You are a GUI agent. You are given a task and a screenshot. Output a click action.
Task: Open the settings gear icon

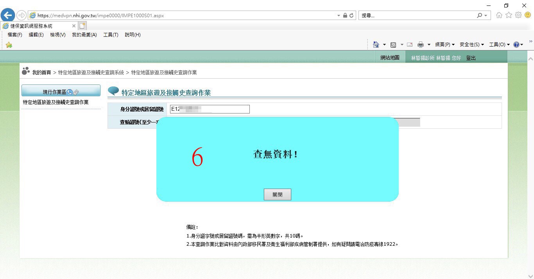click(x=518, y=15)
